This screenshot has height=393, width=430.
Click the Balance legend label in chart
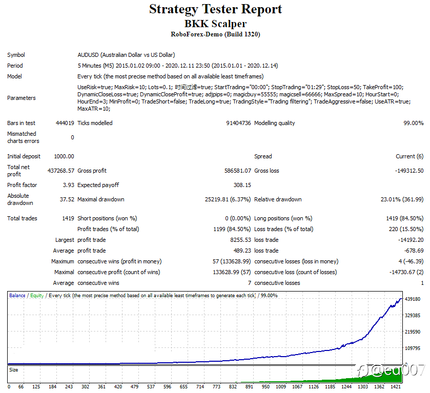[x=17, y=295]
